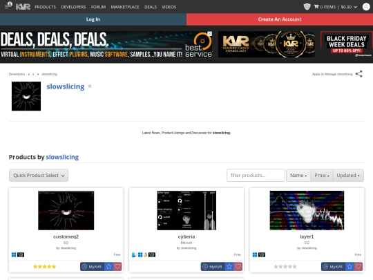The height and width of the screenshot is (280, 373).
Task: Open the hamburger user menu icon
Action: coord(8,6)
